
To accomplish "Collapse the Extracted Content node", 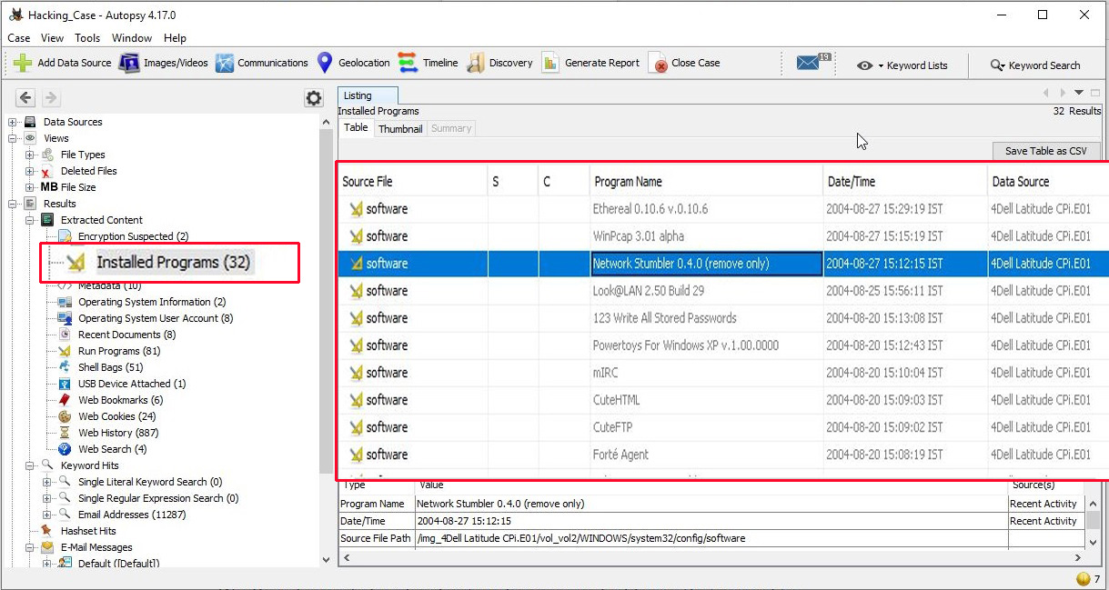I will pyautogui.click(x=30, y=220).
